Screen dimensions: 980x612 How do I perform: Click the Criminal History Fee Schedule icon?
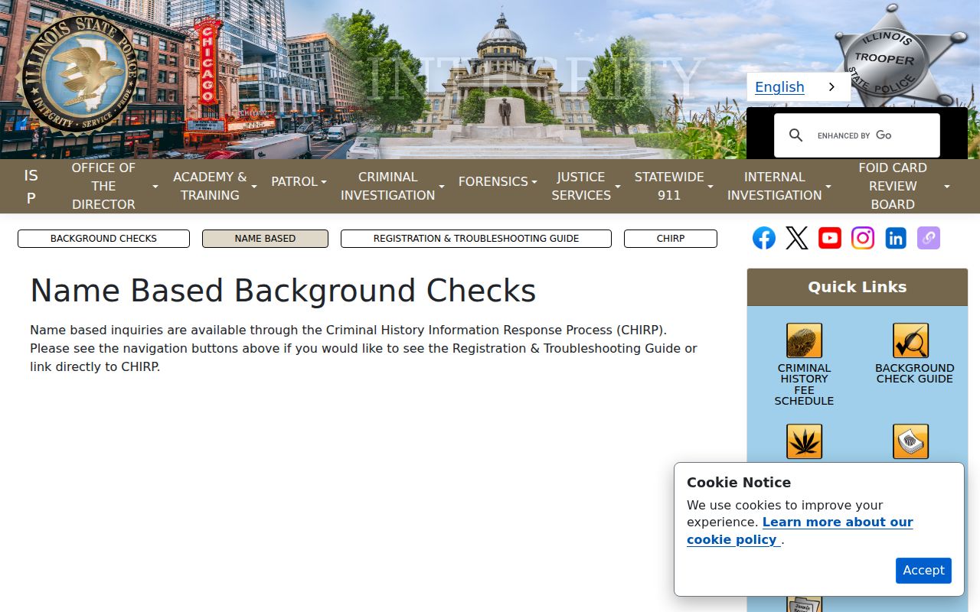804,340
